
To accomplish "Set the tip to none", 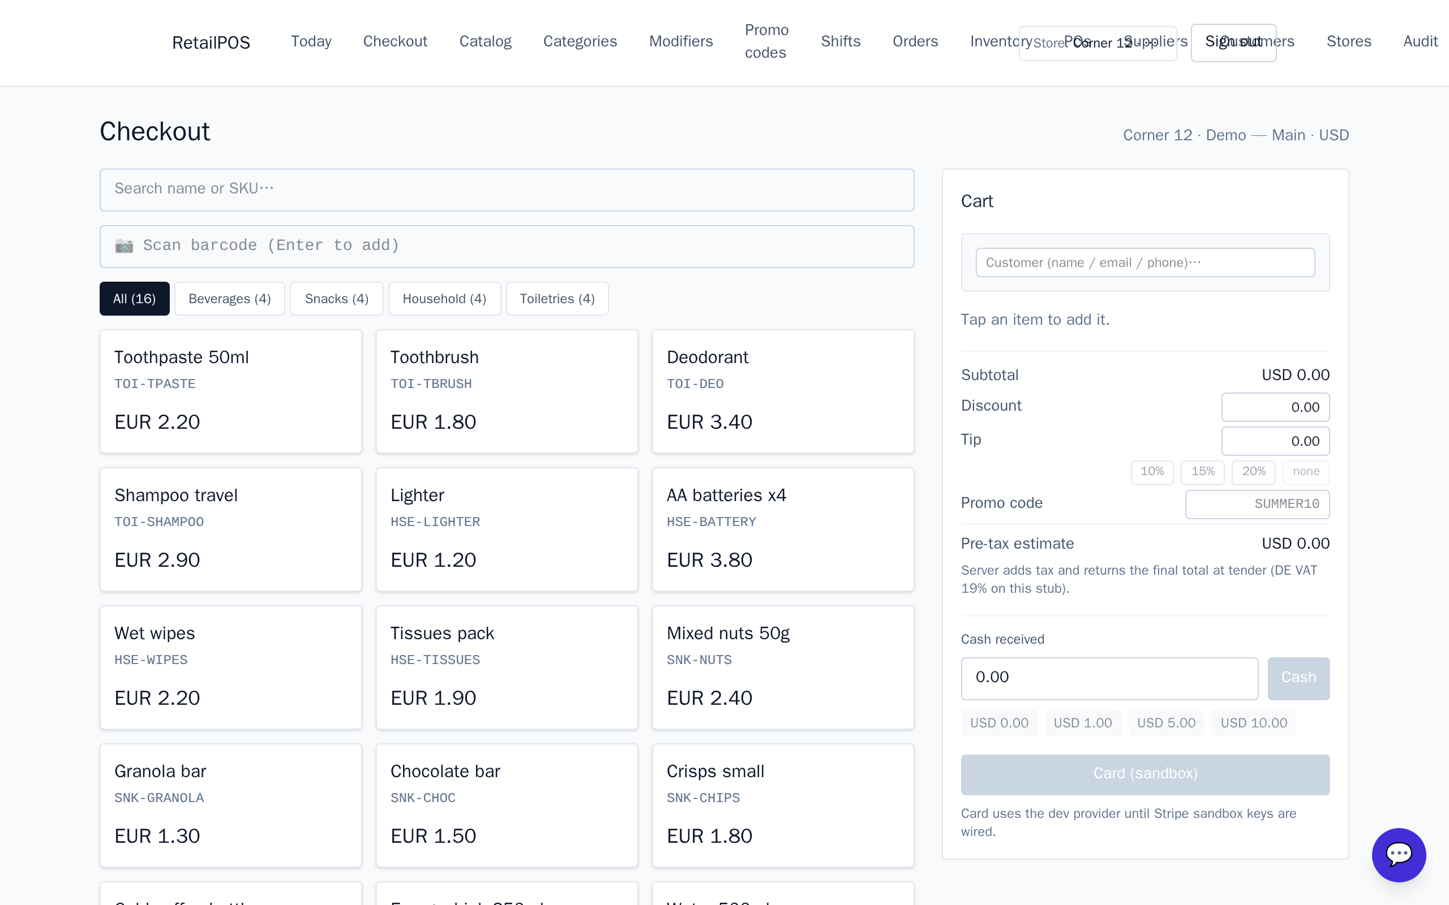I will click(1306, 472).
